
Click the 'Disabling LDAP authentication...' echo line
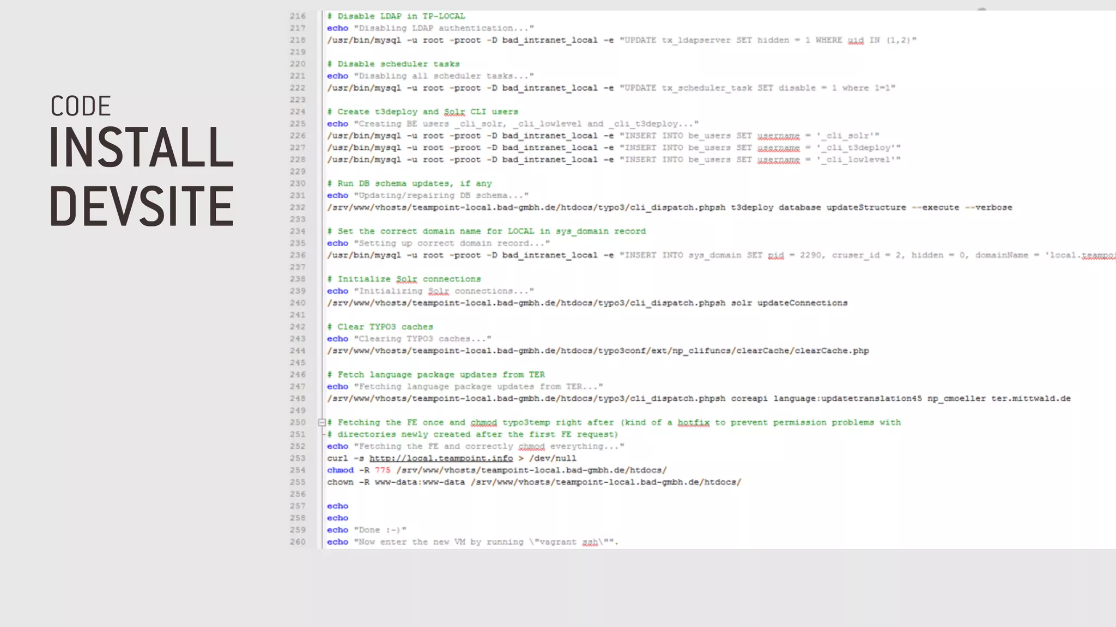coord(430,28)
